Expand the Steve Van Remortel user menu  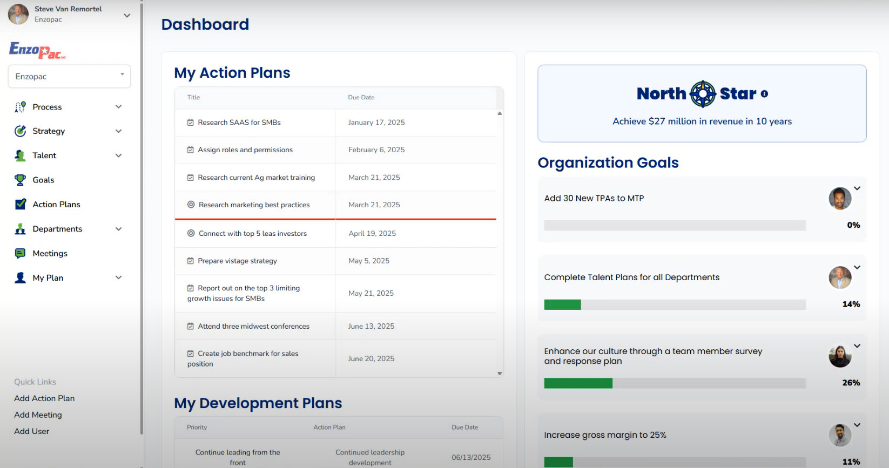click(127, 15)
